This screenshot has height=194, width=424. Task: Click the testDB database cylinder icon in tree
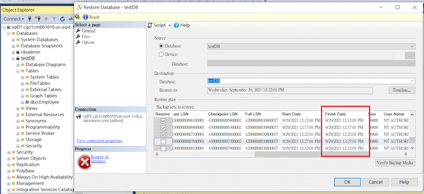18,59
